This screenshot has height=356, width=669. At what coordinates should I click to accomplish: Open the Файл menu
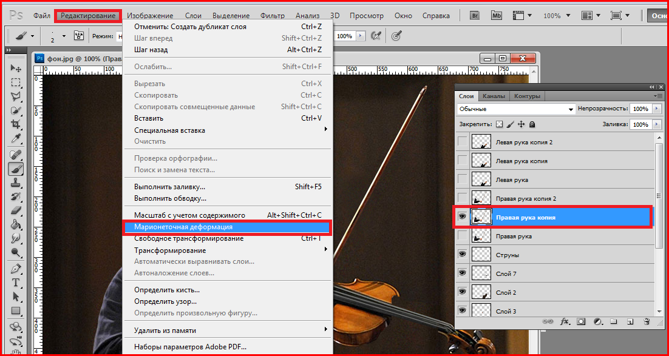click(42, 16)
